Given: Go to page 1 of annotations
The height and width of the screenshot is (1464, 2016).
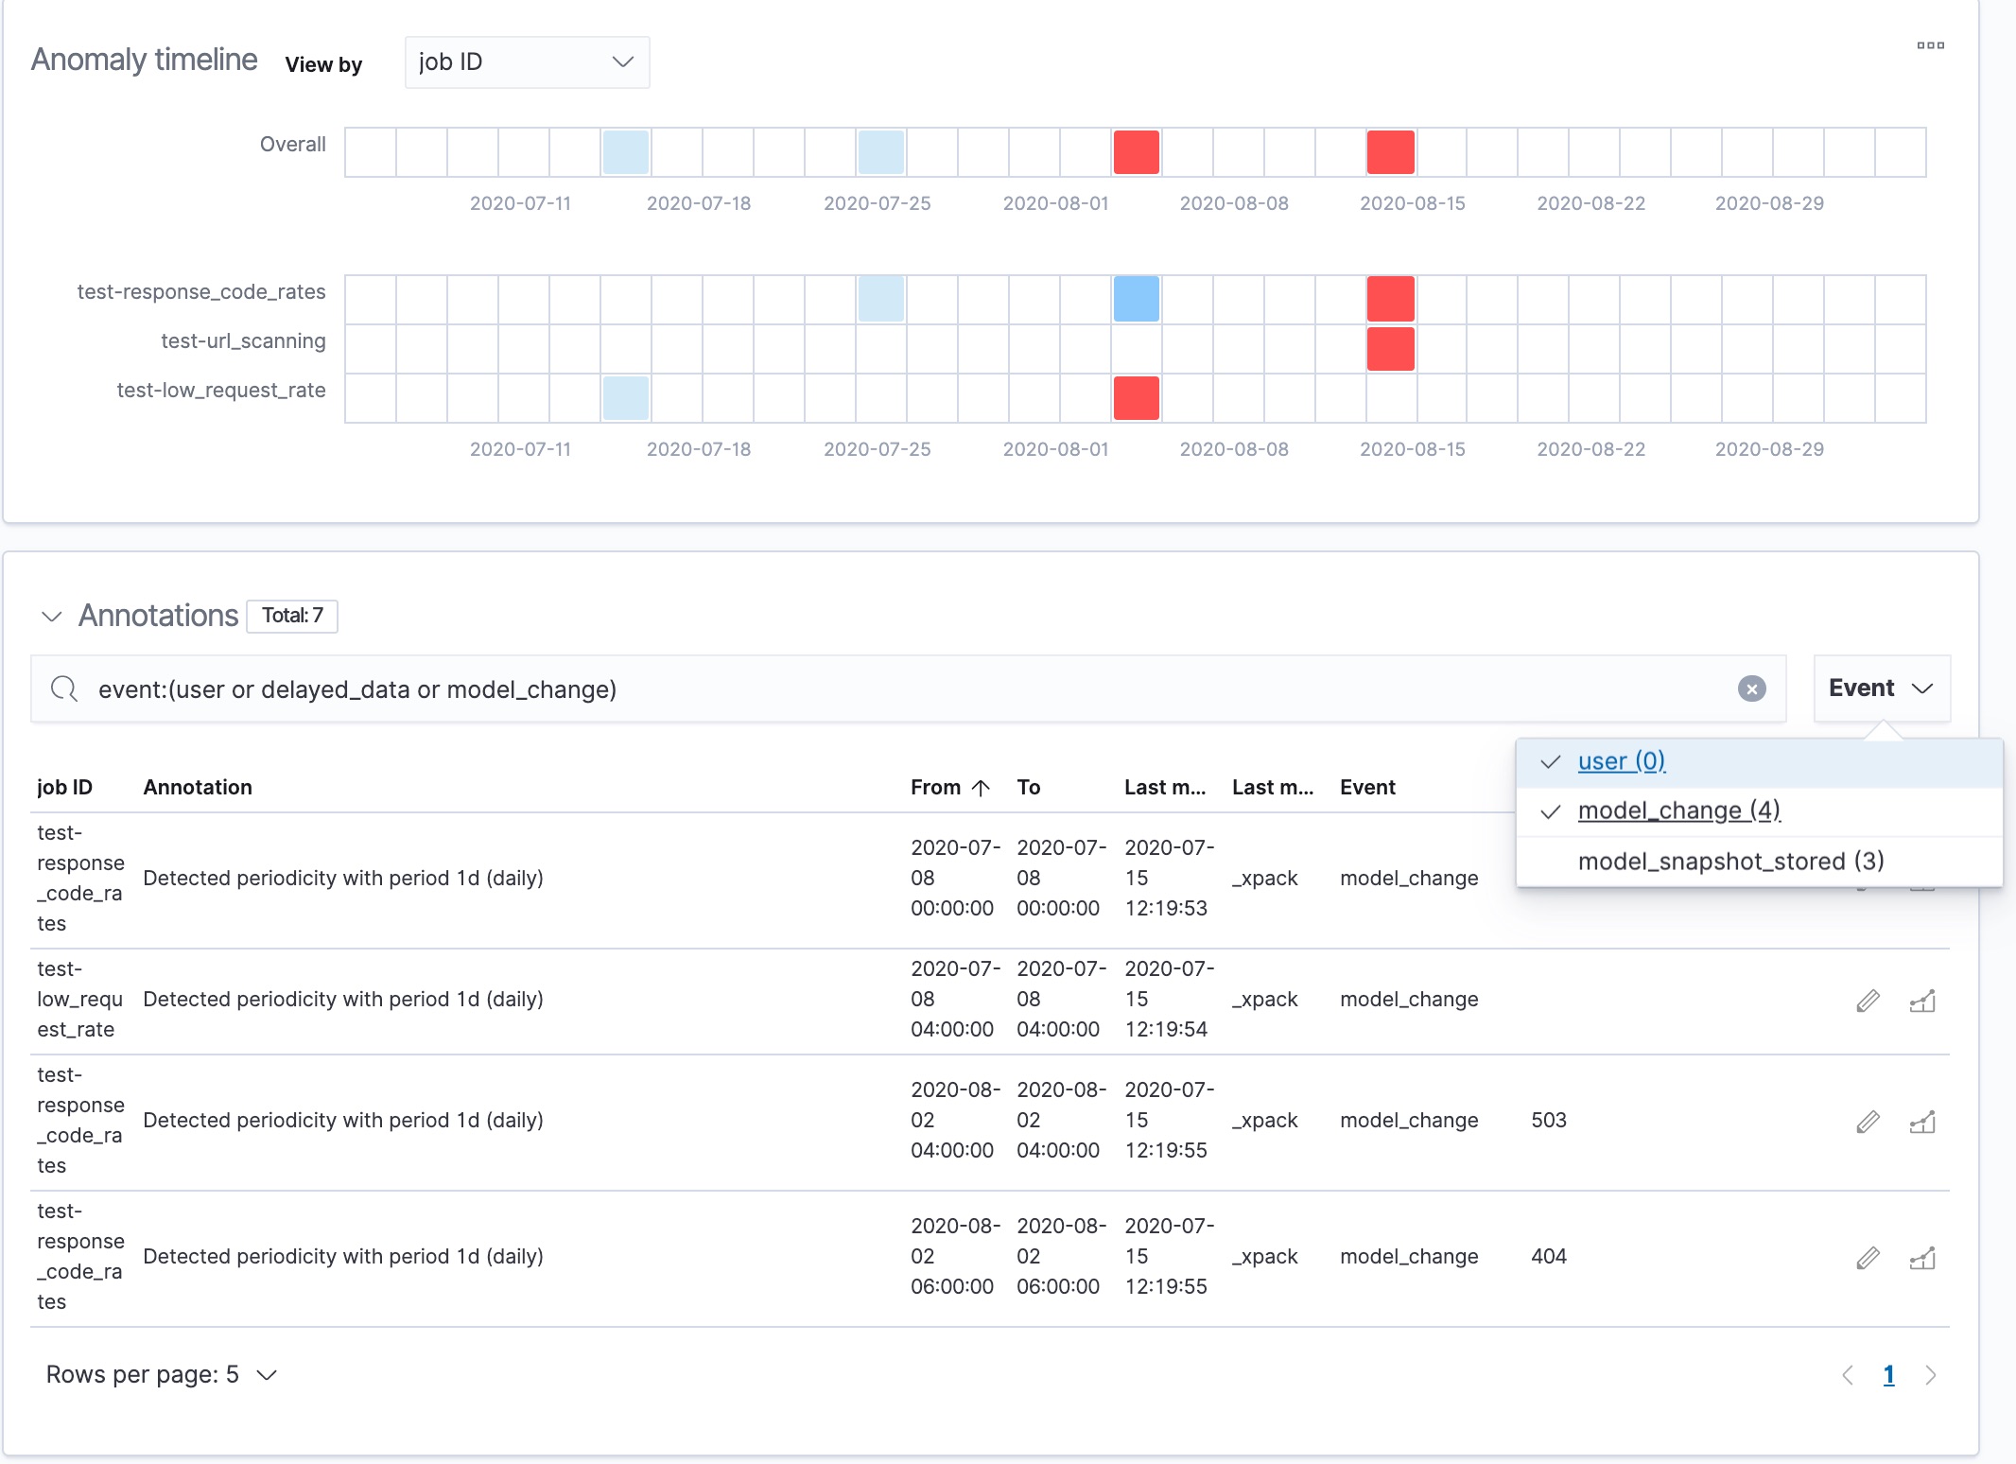Looking at the screenshot, I should tap(1888, 1375).
